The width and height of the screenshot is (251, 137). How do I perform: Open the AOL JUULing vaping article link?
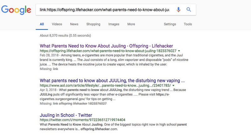pos(112,80)
